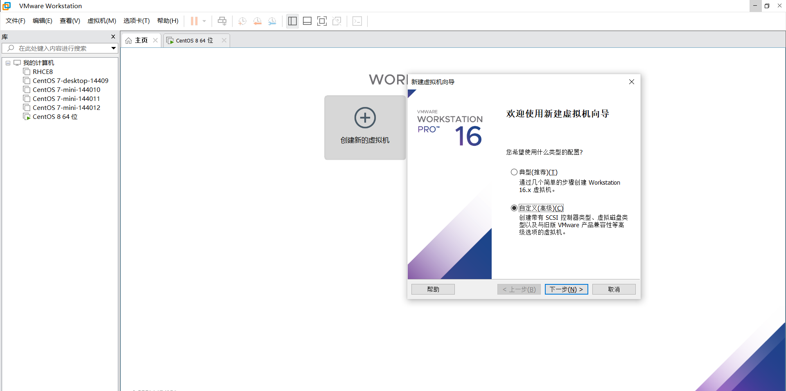Click the VMware Workstation title bar icon
This screenshot has height=391, width=786.
[x=7, y=6]
